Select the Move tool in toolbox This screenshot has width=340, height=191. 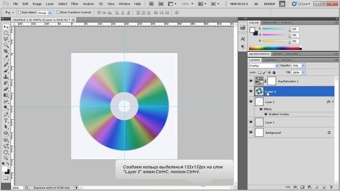click(6, 27)
